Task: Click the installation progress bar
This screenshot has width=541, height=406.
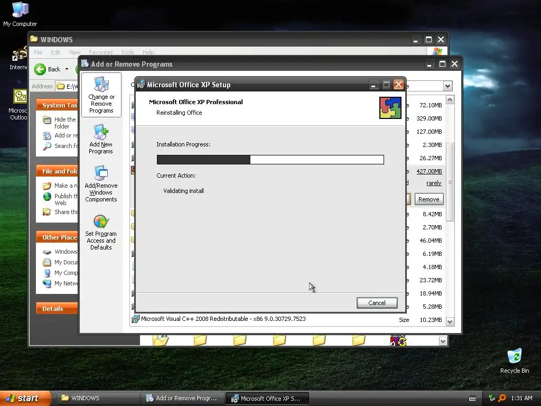Action: [270, 160]
